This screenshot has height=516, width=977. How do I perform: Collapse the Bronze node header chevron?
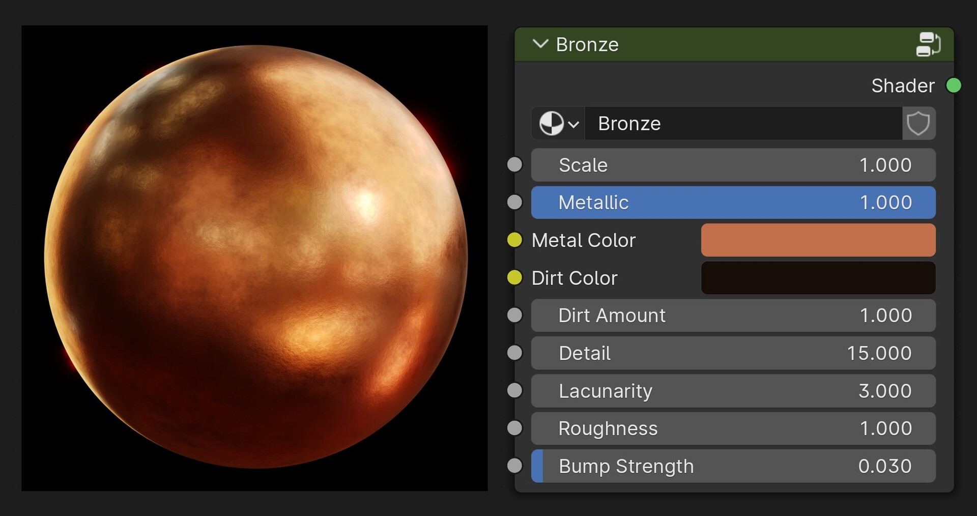(x=541, y=44)
